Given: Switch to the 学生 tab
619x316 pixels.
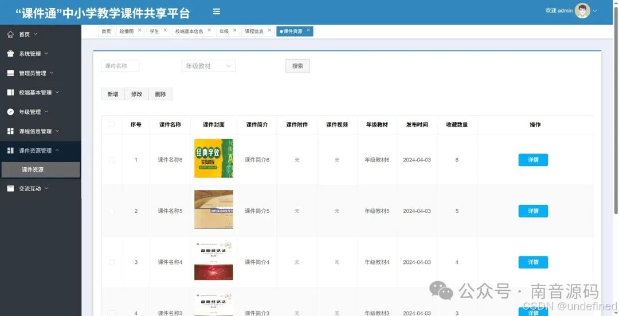Looking at the screenshot, I should (154, 31).
